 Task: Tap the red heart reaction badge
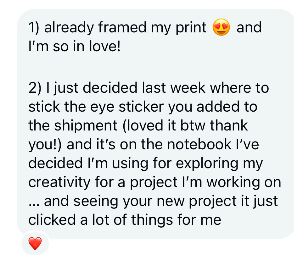click(35, 243)
